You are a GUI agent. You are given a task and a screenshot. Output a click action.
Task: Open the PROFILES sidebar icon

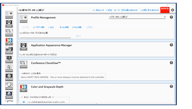coord(9,15)
